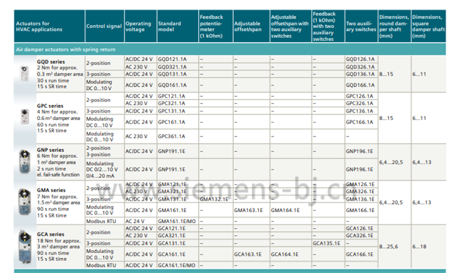Select adjustable offset model GCA163.1E

click(x=248, y=254)
